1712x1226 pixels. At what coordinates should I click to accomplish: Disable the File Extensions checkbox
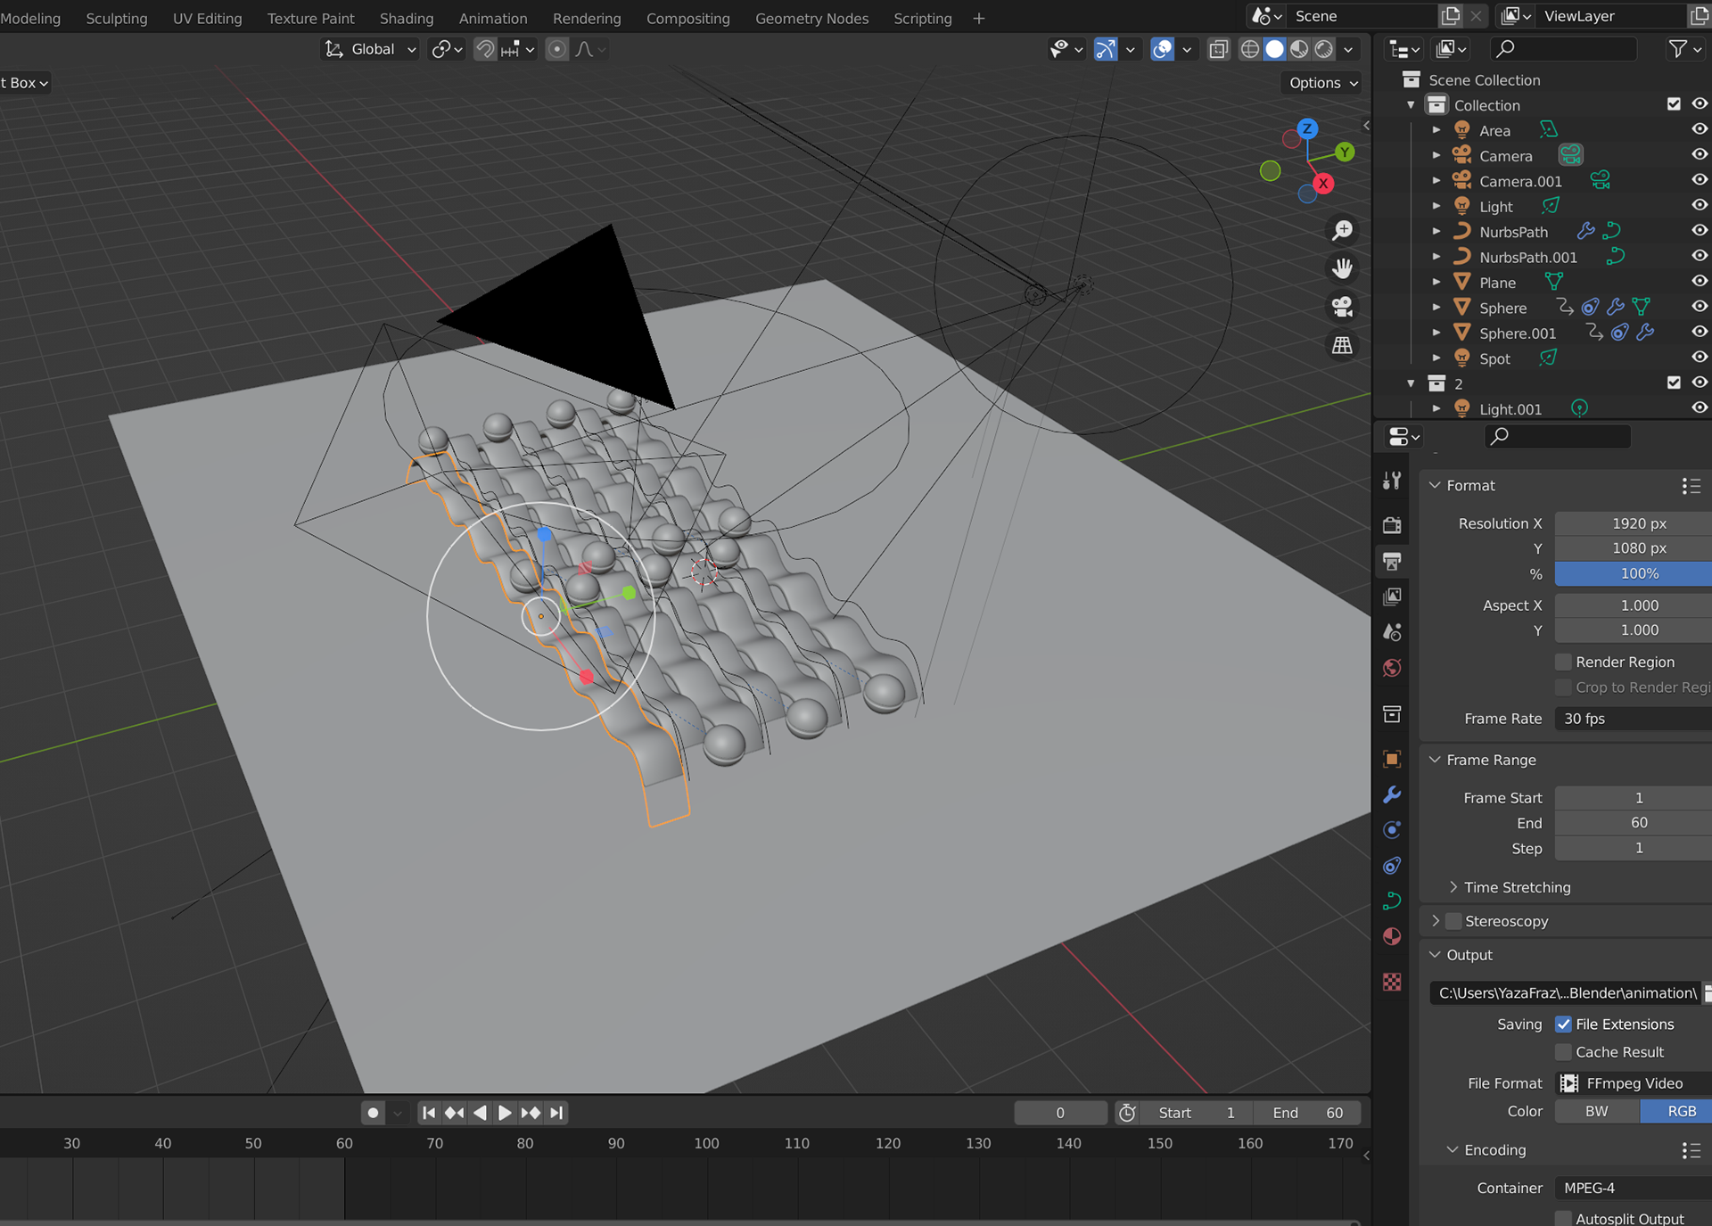[1563, 1024]
